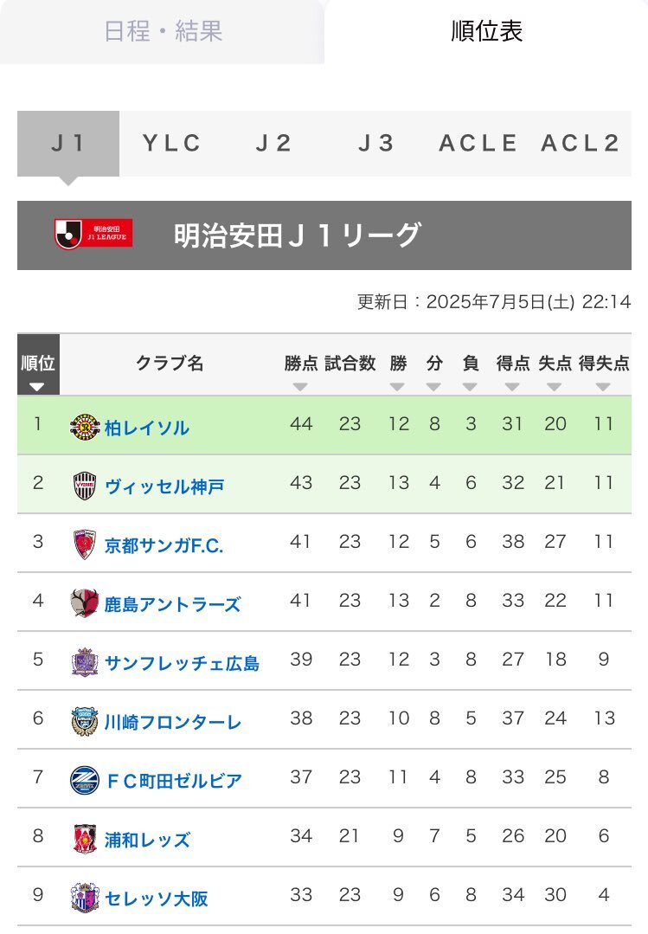Switch to the 日程・結果 tab
The height and width of the screenshot is (934, 648).
[163, 31]
